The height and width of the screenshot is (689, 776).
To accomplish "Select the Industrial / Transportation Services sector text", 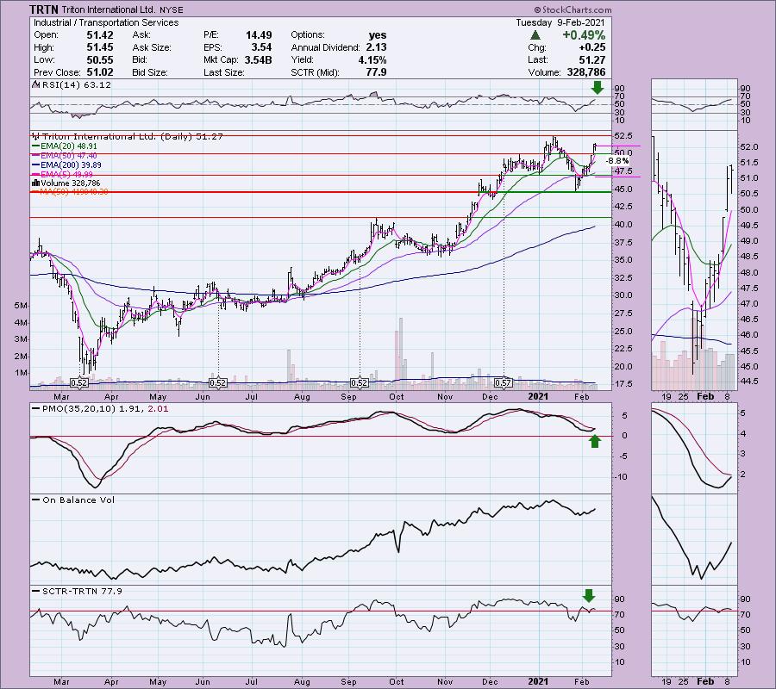I will tap(106, 22).
